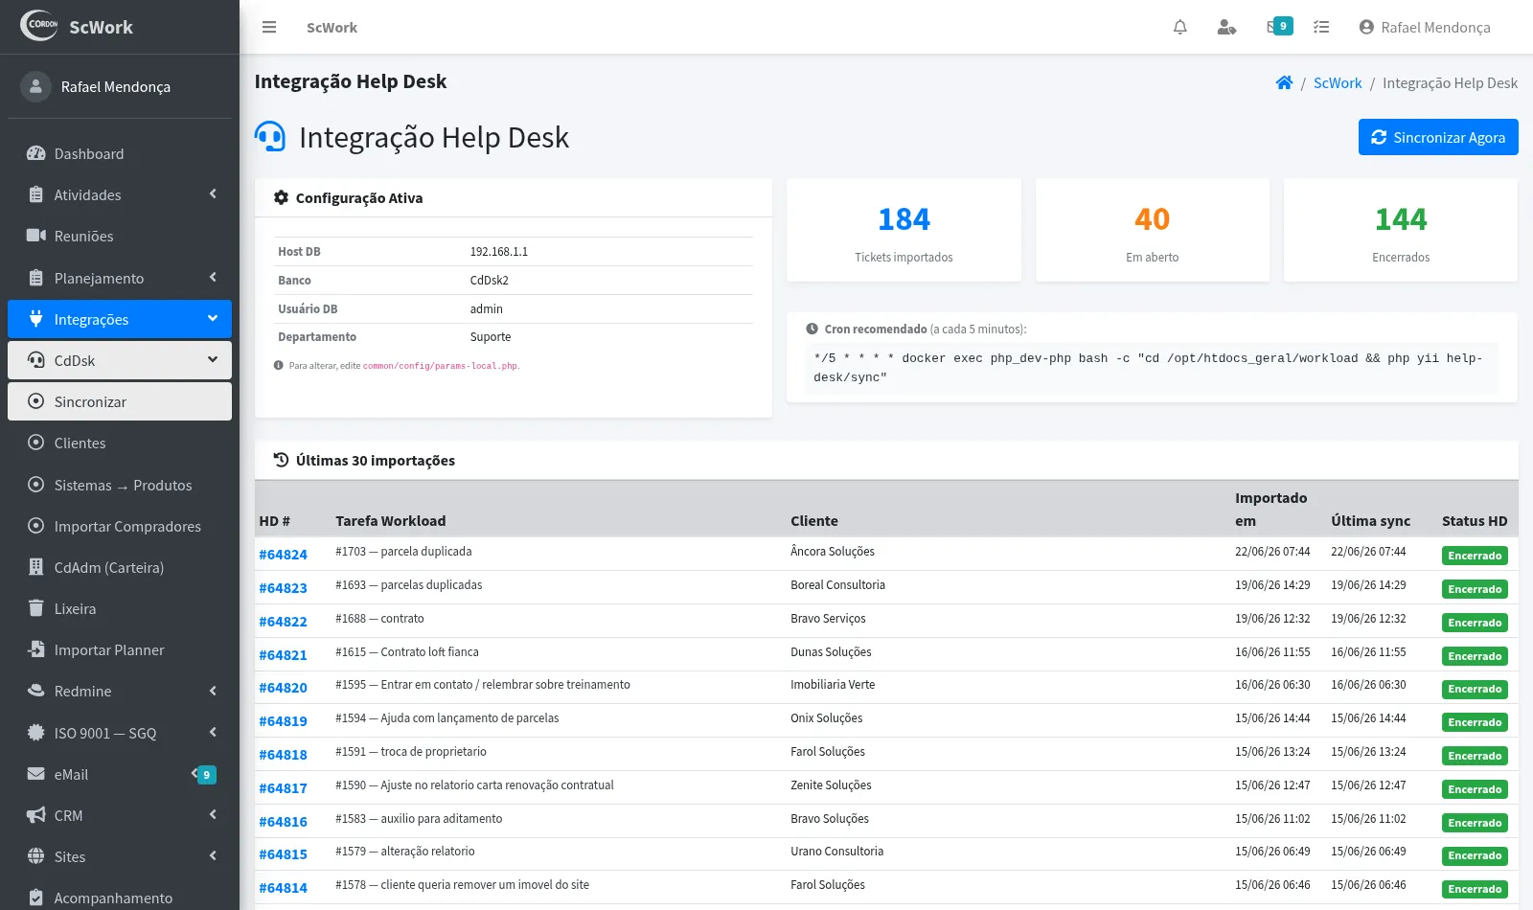This screenshot has width=1533, height=910.
Task: Expand the Planejamento submenu chevron
Action: click(213, 277)
